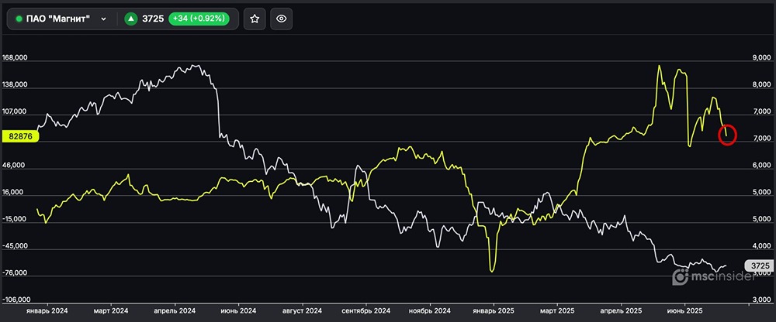Click the -106,000 left axis label
This screenshot has height=322, width=776.
[x=16, y=300]
